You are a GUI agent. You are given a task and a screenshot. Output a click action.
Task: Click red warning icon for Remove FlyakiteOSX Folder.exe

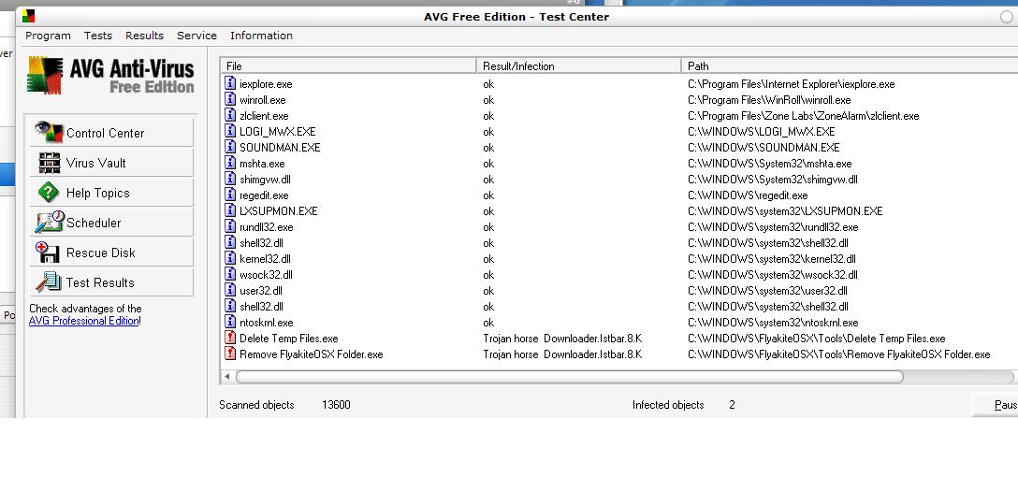[x=230, y=354]
